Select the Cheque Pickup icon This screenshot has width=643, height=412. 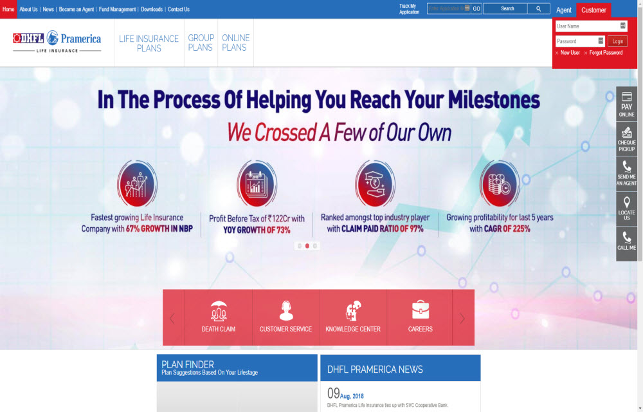(626, 137)
